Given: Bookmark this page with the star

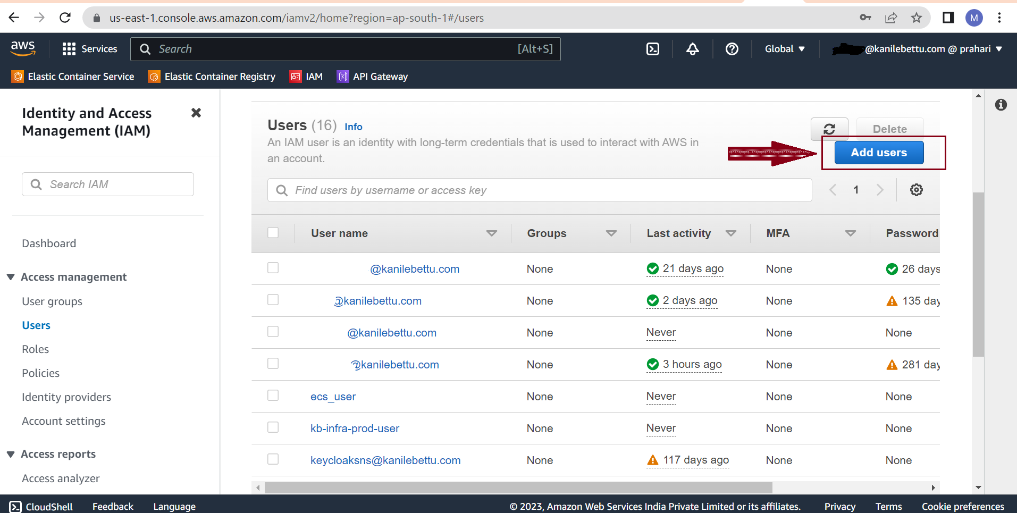Looking at the screenshot, I should coord(916,18).
